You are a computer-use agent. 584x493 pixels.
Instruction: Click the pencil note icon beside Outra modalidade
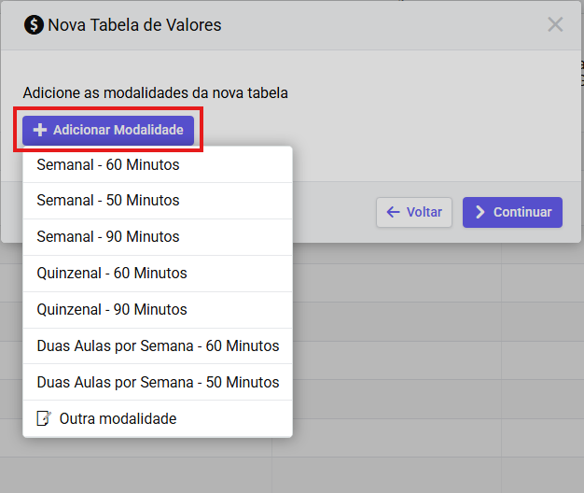point(43,418)
